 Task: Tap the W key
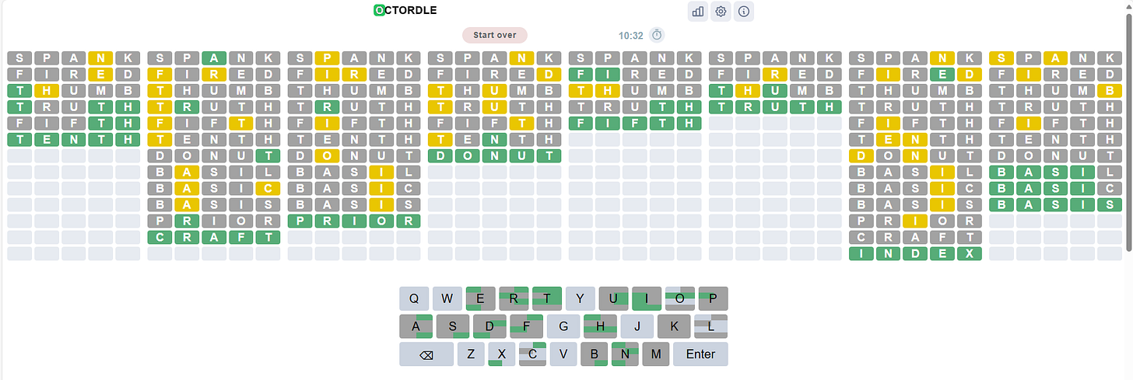(447, 298)
